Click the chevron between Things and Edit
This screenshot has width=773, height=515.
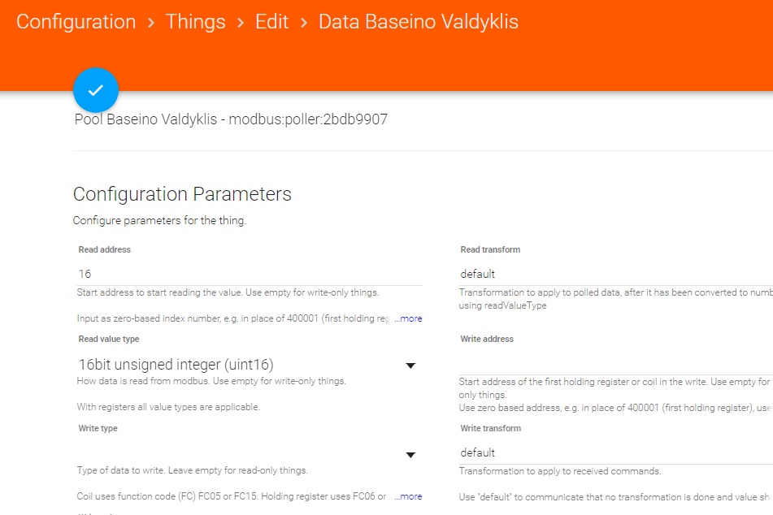point(240,23)
